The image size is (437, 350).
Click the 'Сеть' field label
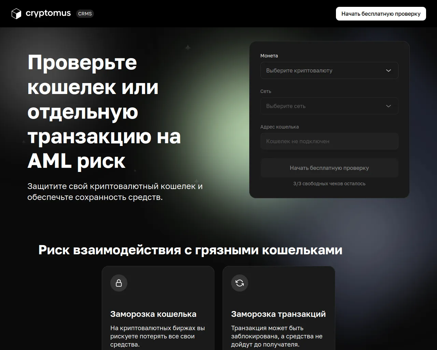[266, 91]
